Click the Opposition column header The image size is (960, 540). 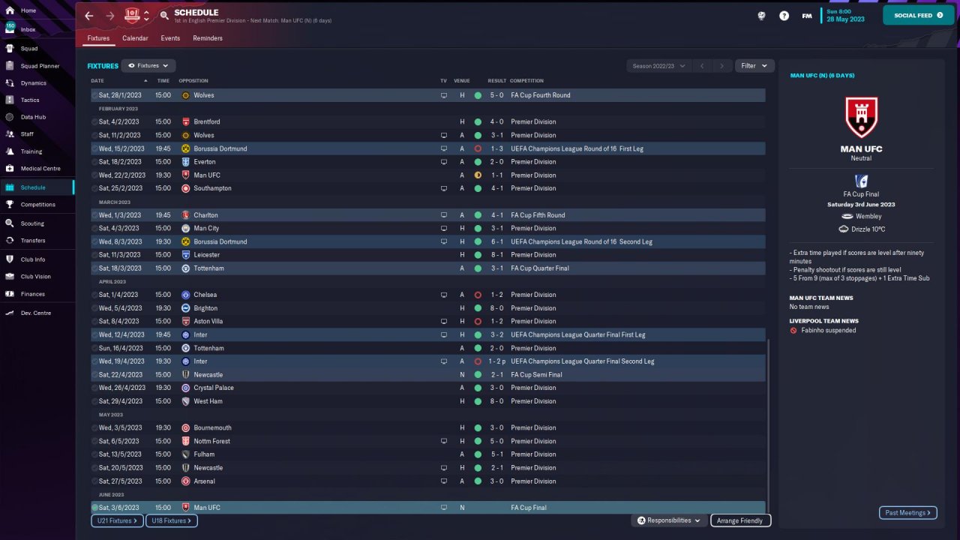click(x=193, y=81)
